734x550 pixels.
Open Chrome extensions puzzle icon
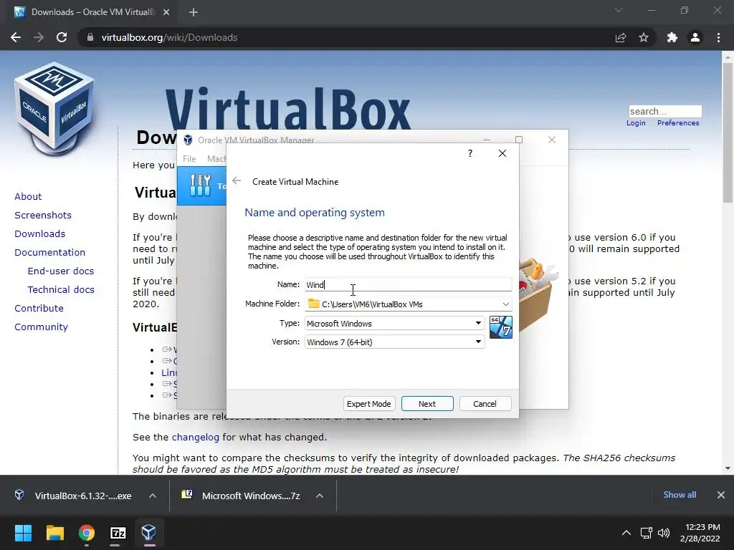click(x=672, y=37)
